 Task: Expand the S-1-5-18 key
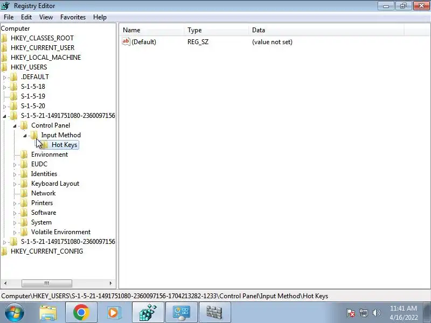(x=4, y=87)
